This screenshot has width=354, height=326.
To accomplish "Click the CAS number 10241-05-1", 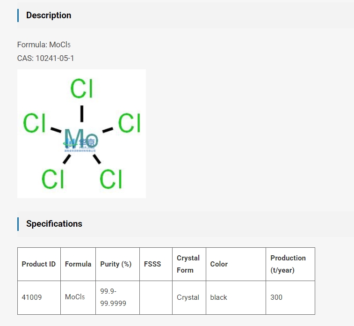I will click(x=55, y=58).
